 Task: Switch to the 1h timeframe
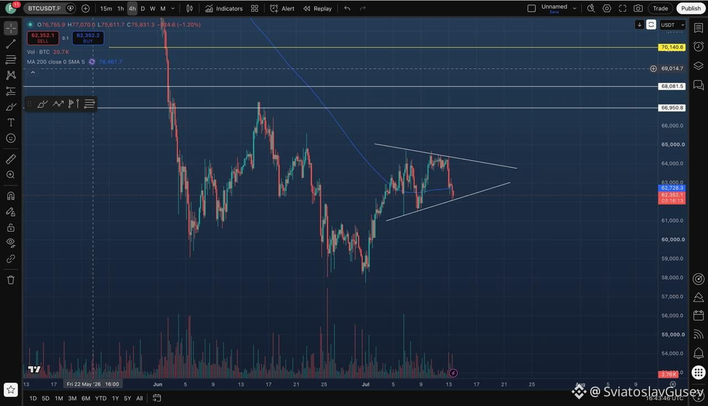(x=120, y=8)
